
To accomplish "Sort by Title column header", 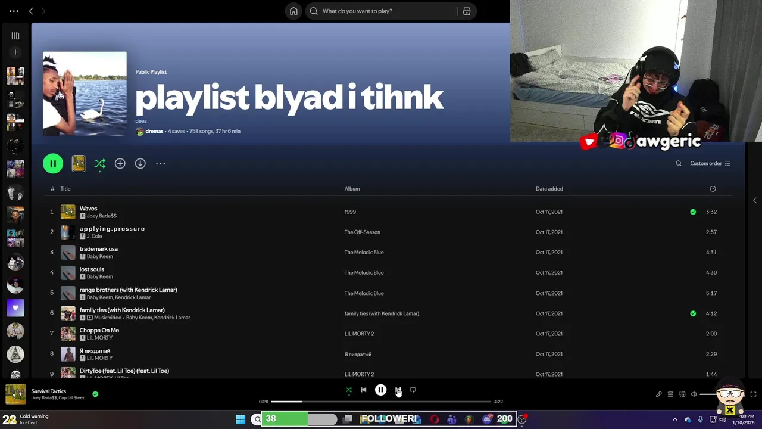I will coord(65,189).
